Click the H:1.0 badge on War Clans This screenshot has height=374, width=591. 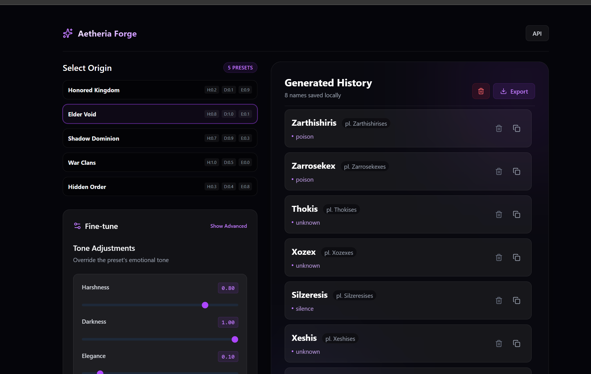[212, 163]
